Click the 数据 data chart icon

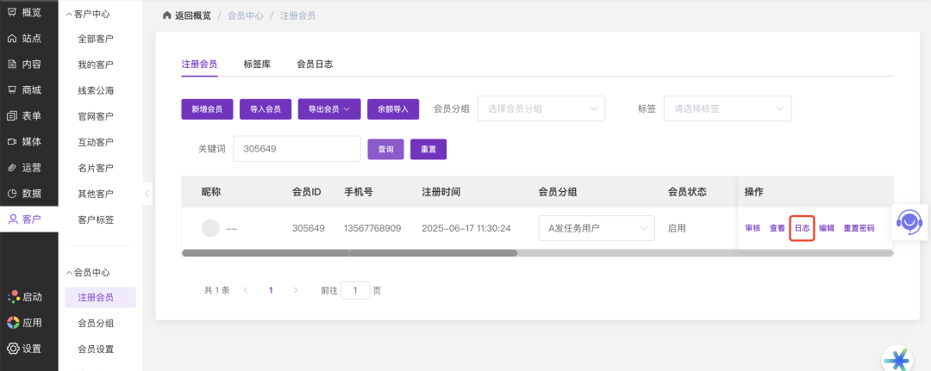coord(12,193)
